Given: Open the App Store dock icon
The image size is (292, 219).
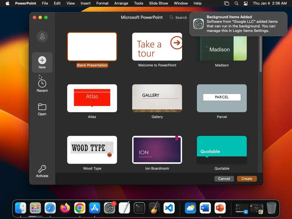Looking at the screenshot, I should 95,208.
